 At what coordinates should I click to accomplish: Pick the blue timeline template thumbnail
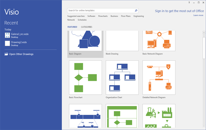click(85, 116)
